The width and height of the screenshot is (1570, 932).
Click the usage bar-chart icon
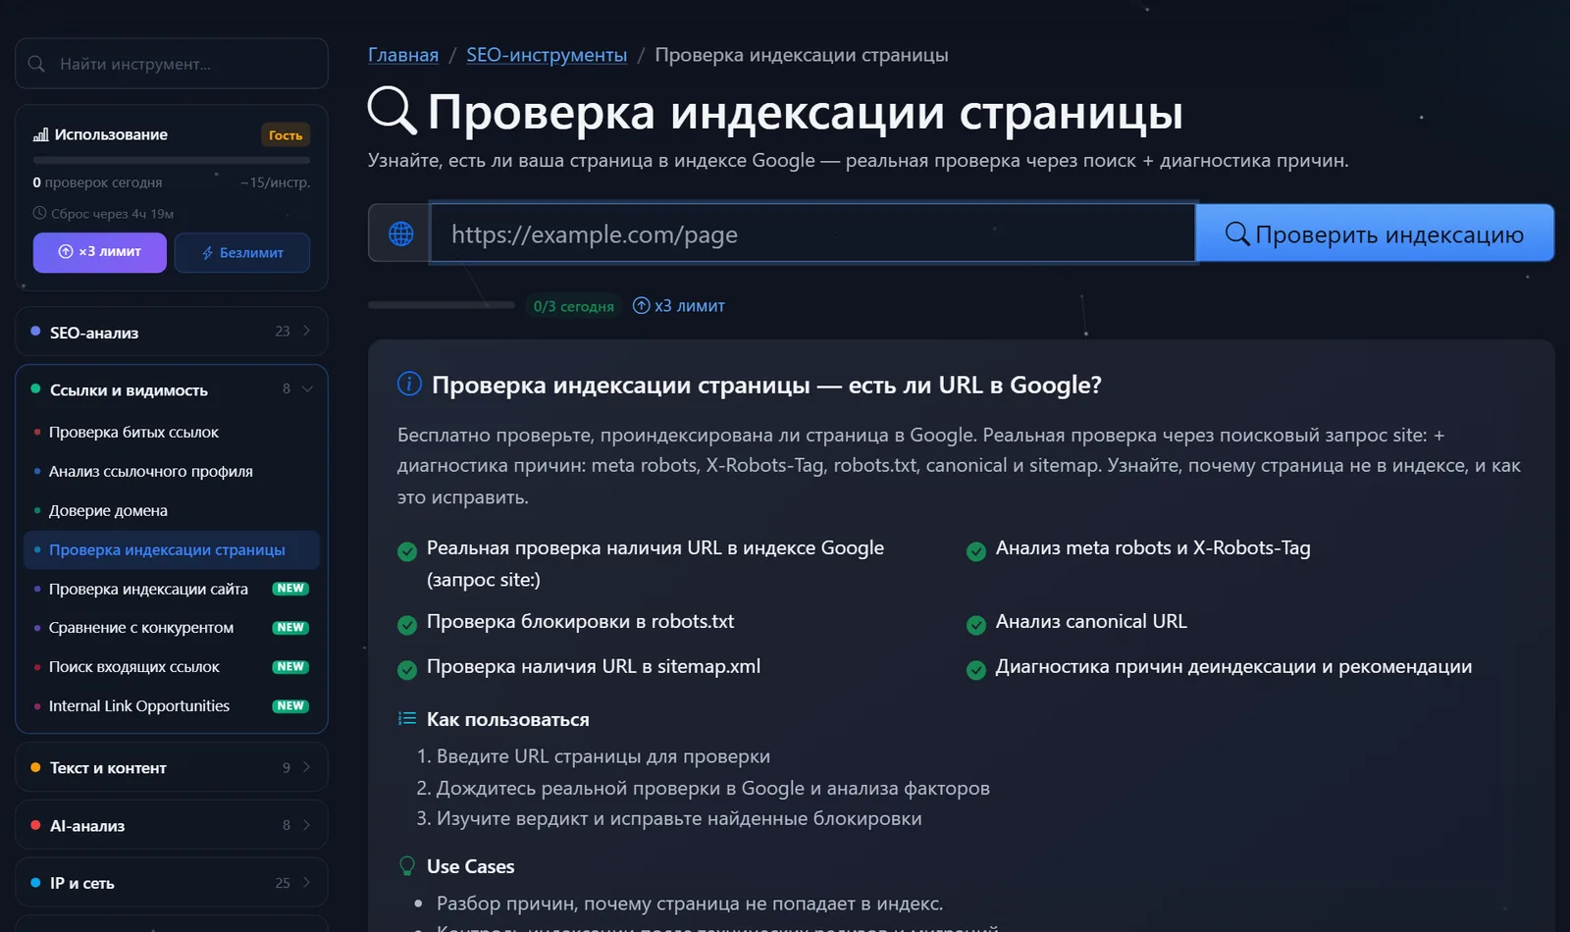40,134
